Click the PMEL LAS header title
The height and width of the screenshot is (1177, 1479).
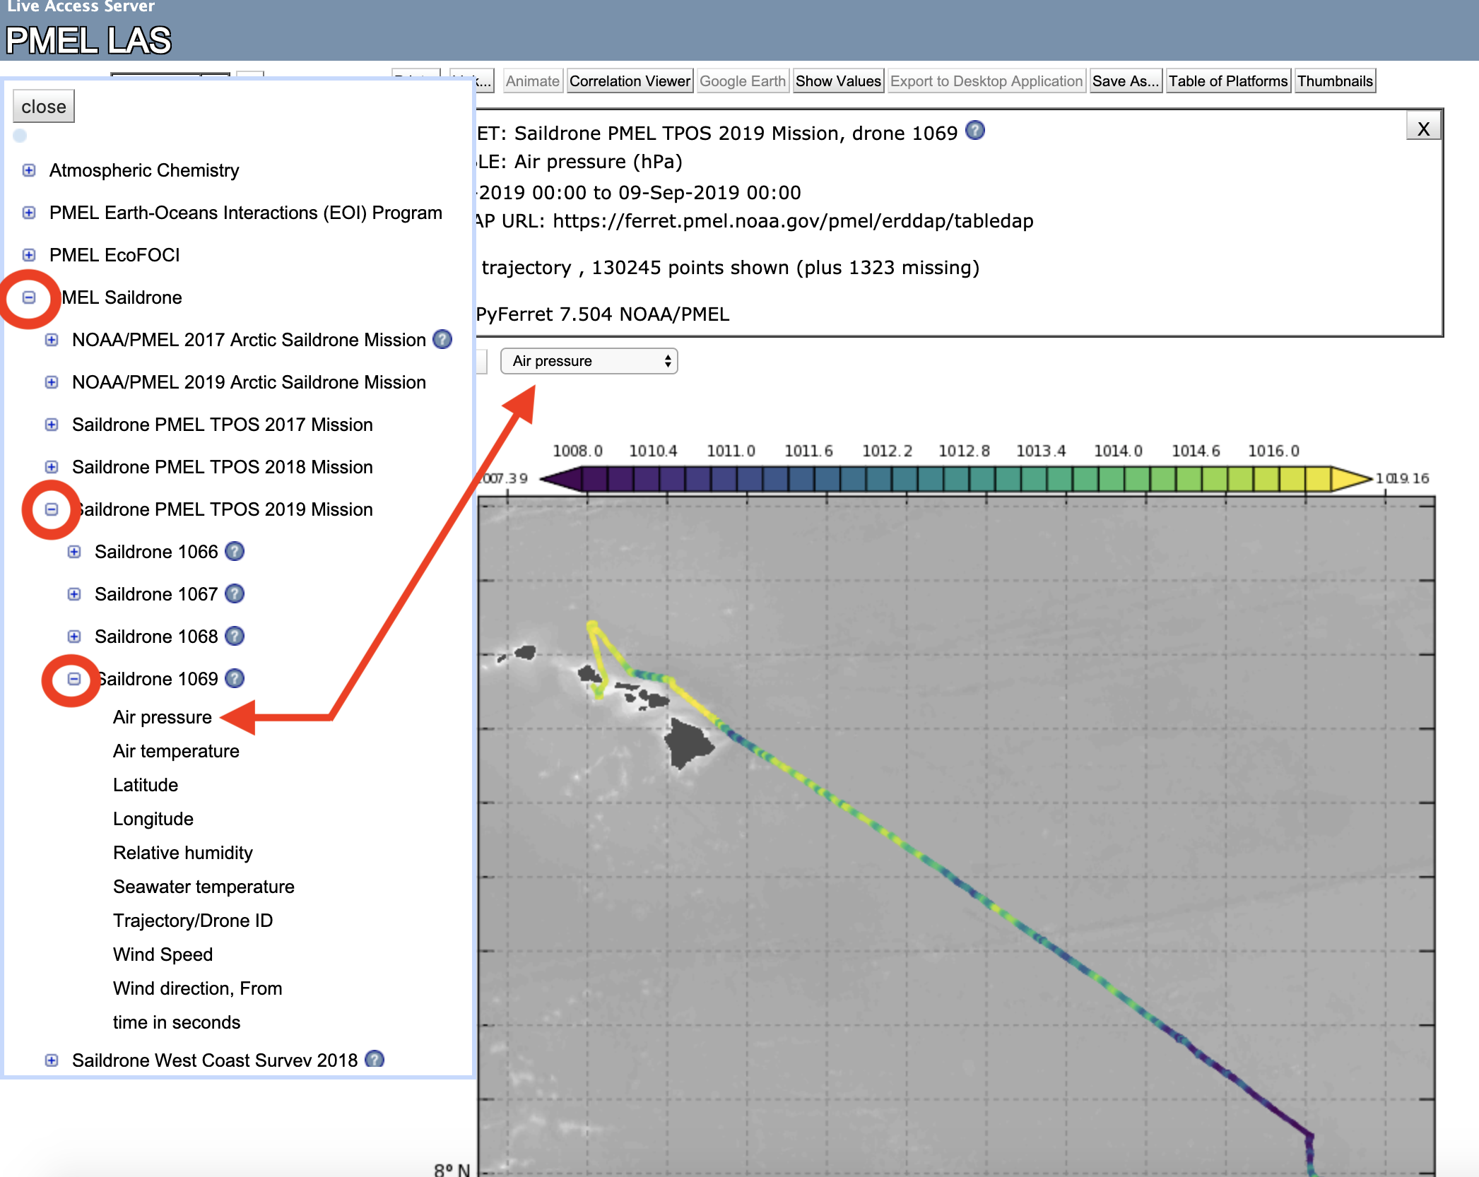[x=89, y=40]
